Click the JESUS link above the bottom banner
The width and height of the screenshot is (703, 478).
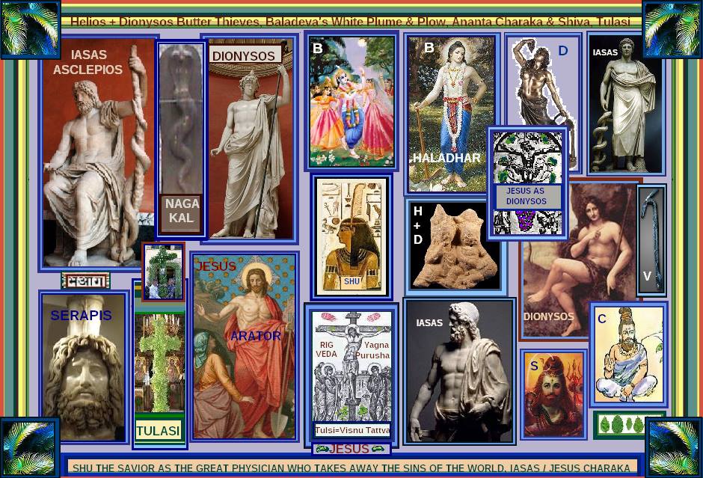point(349,449)
